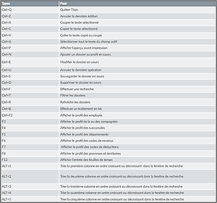Click 'Afficher le profil des employés' text
Screen dimensions: 217x203
coord(81,115)
